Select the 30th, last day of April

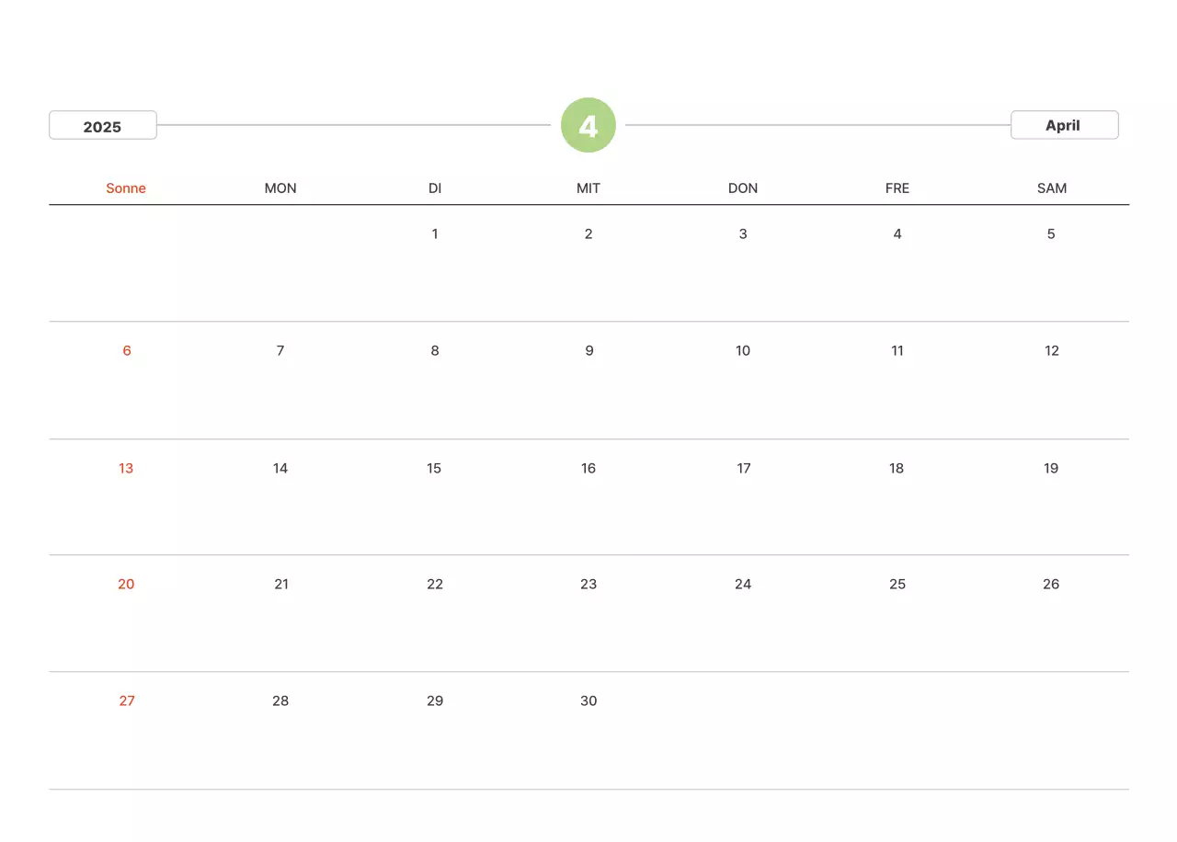pos(588,700)
